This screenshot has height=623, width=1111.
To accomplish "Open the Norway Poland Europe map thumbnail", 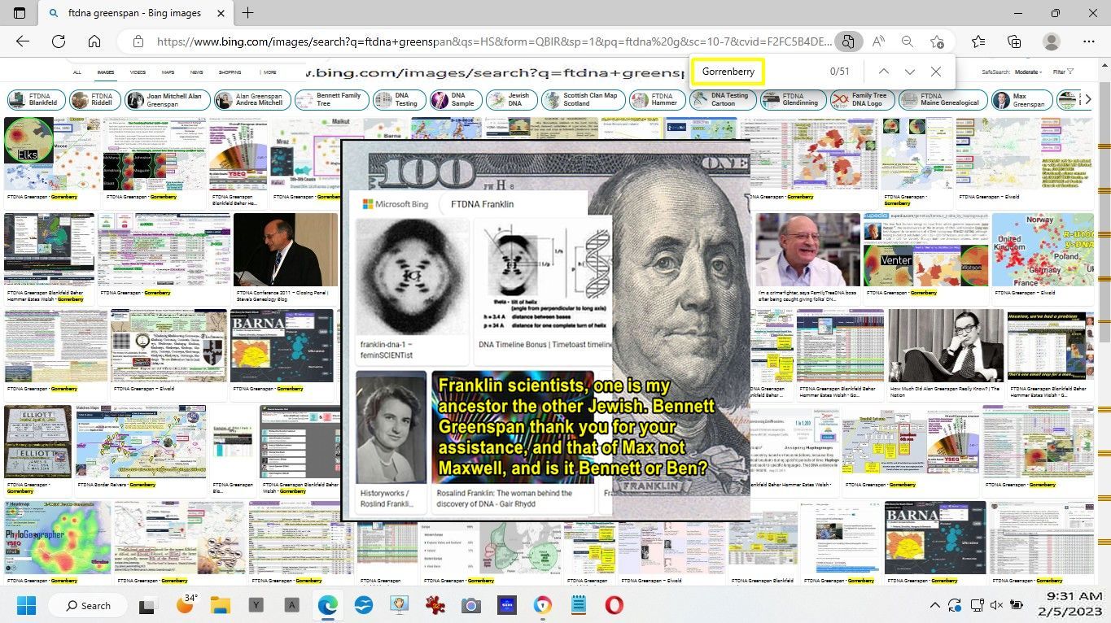I will (x=1041, y=249).
